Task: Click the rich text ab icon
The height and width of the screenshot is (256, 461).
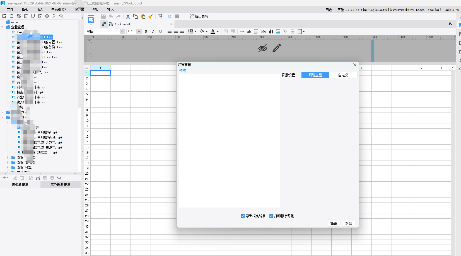Action: (x=249, y=31)
